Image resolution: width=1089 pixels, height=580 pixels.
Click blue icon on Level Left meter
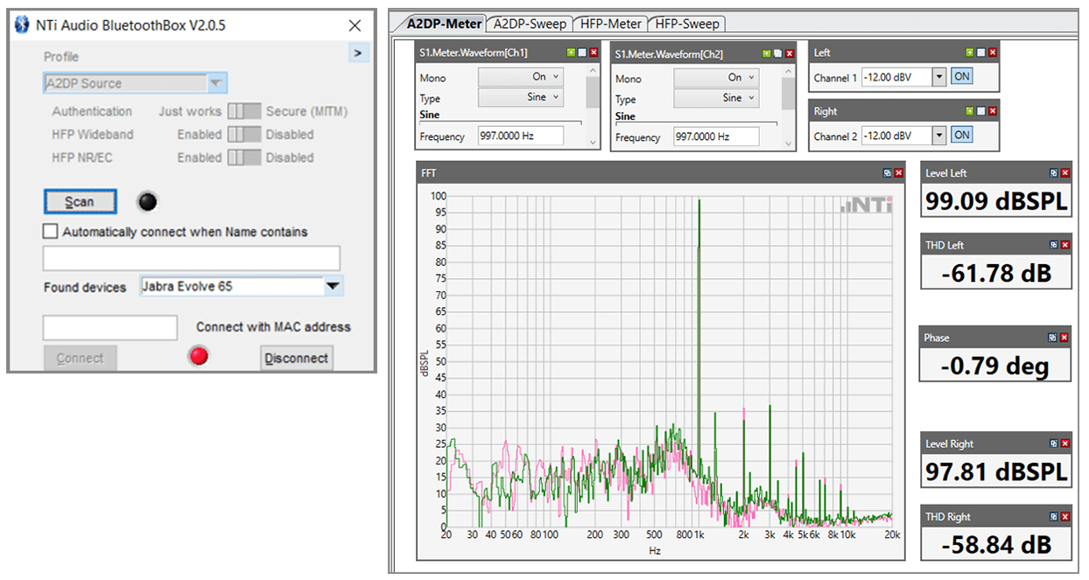click(x=1053, y=173)
